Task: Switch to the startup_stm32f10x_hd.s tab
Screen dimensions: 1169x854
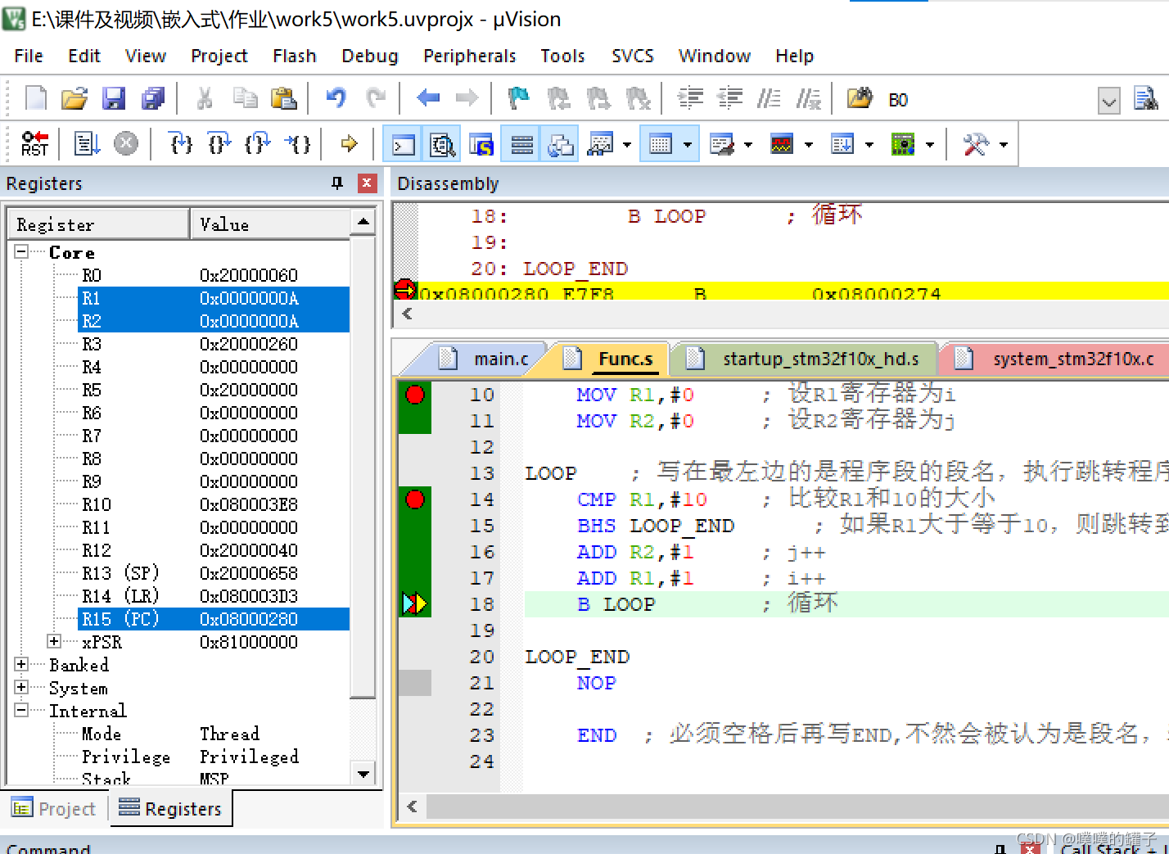Action: coord(804,359)
